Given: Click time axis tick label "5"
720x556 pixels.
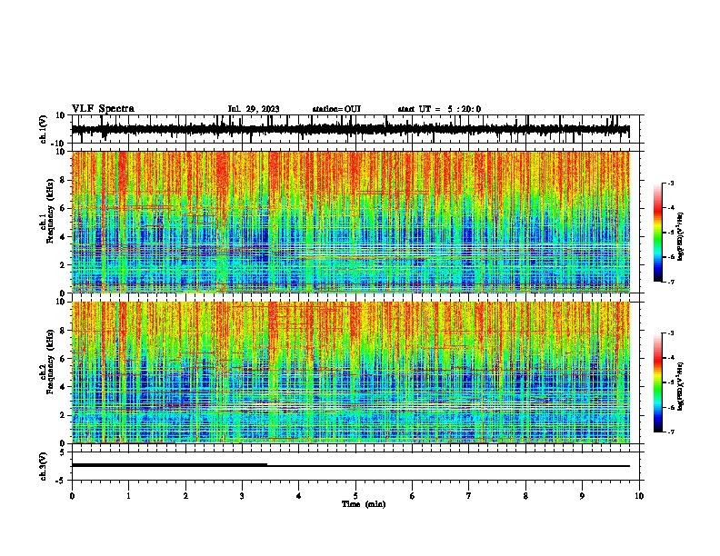Looking at the screenshot, I should coord(355,496).
